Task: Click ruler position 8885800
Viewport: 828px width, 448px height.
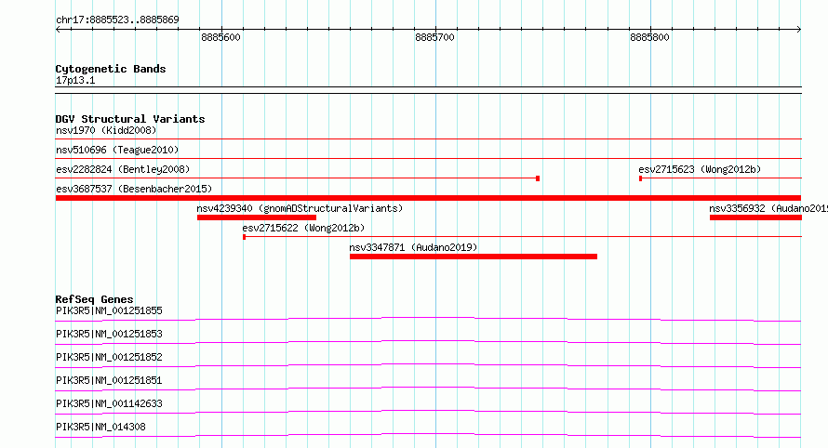Action: pyautogui.click(x=649, y=37)
